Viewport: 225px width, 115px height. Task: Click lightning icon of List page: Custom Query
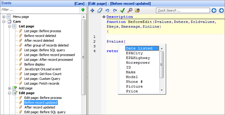tap(21, 79)
